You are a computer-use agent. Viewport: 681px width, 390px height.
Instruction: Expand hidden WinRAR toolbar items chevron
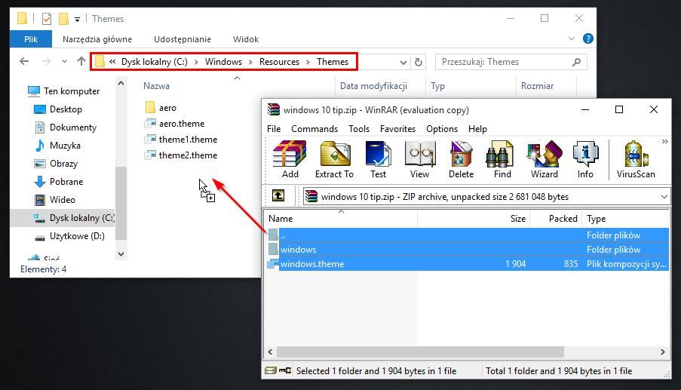[x=664, y=142]
